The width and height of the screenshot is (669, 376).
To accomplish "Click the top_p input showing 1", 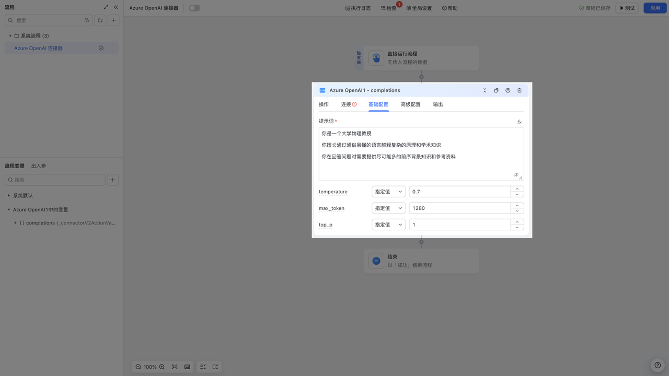I will click(459, 225).
